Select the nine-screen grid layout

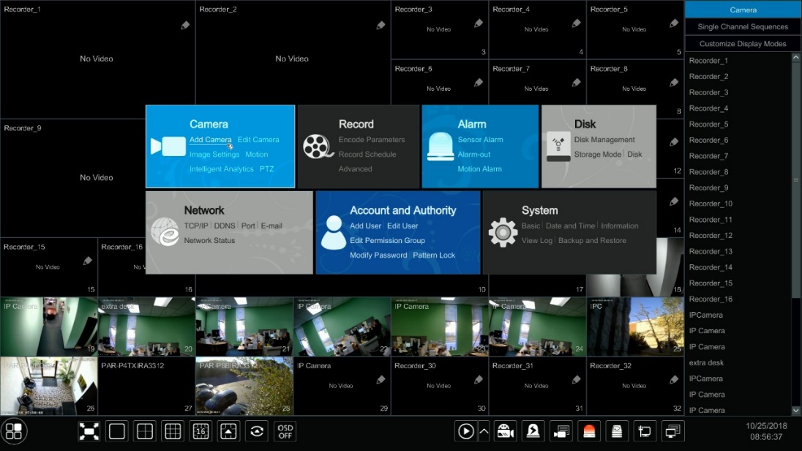pyautogui.click(x=173, y=431)
